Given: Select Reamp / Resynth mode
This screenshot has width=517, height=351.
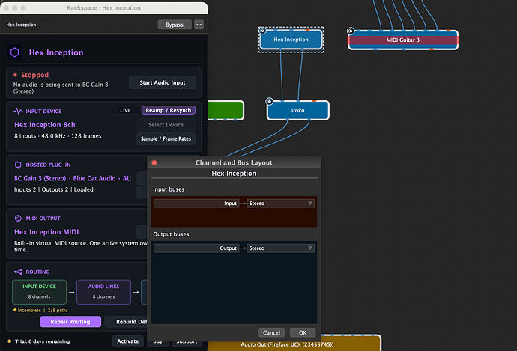Looking at the screenshot, I should pos(169,110).
